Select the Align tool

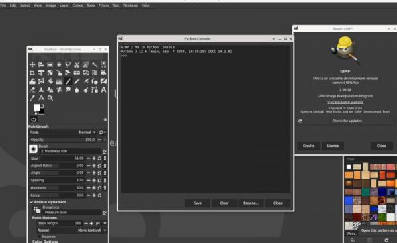point(41,64)
